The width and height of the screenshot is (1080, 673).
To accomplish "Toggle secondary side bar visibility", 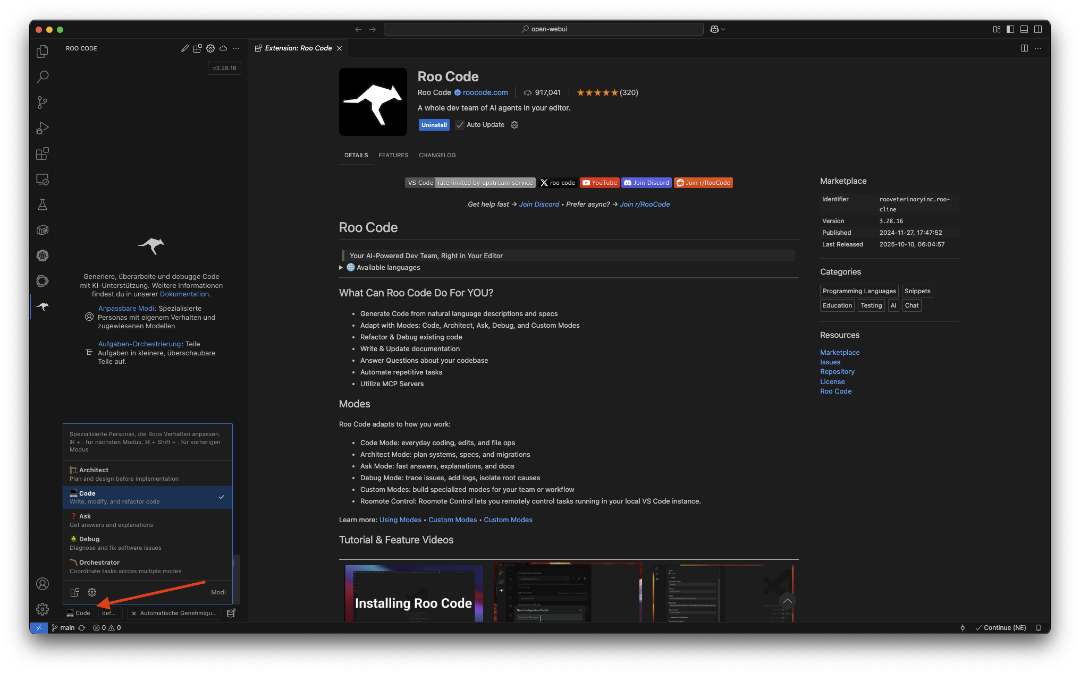I will (1038, 29).
